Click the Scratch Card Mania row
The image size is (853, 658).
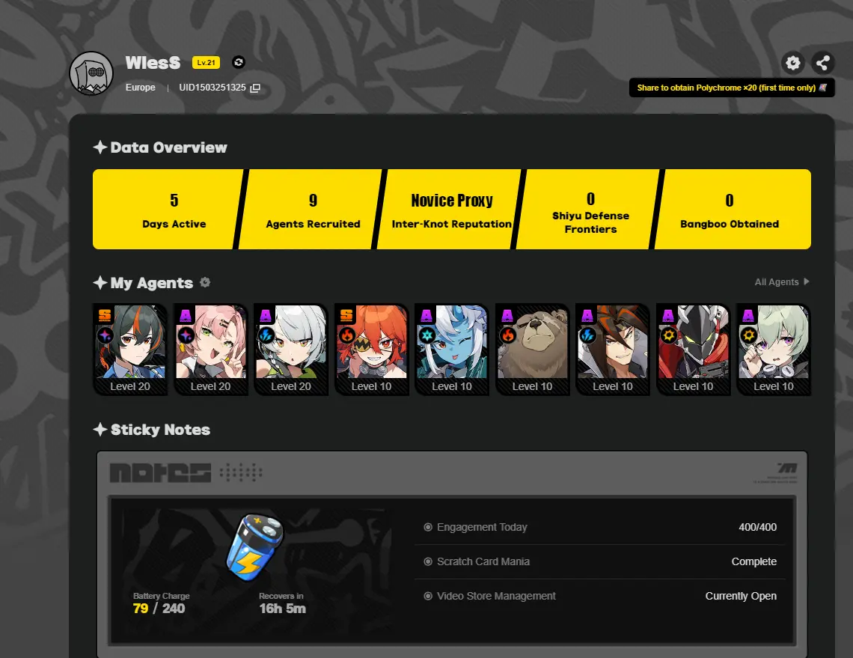600,561
